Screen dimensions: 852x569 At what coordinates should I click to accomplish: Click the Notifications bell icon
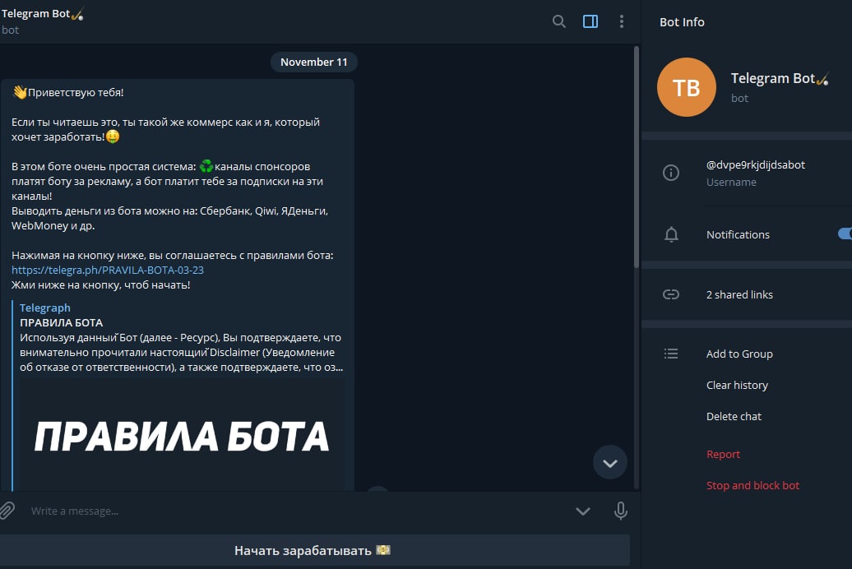click(671, 234)
